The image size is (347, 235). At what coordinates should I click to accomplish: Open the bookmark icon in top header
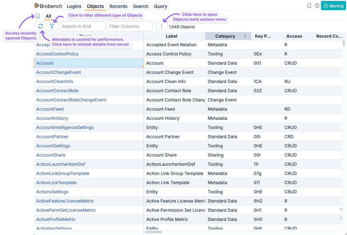pos(309,6)
